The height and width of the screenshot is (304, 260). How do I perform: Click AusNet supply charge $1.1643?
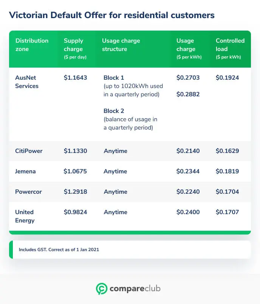(76, 78)
